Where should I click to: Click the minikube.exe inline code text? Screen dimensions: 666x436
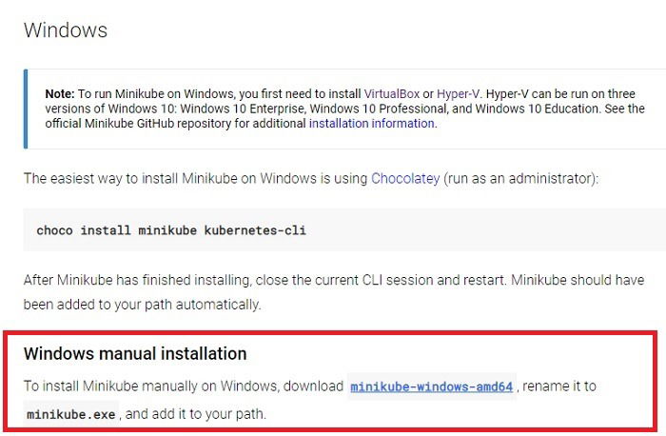tap(71, 415)
